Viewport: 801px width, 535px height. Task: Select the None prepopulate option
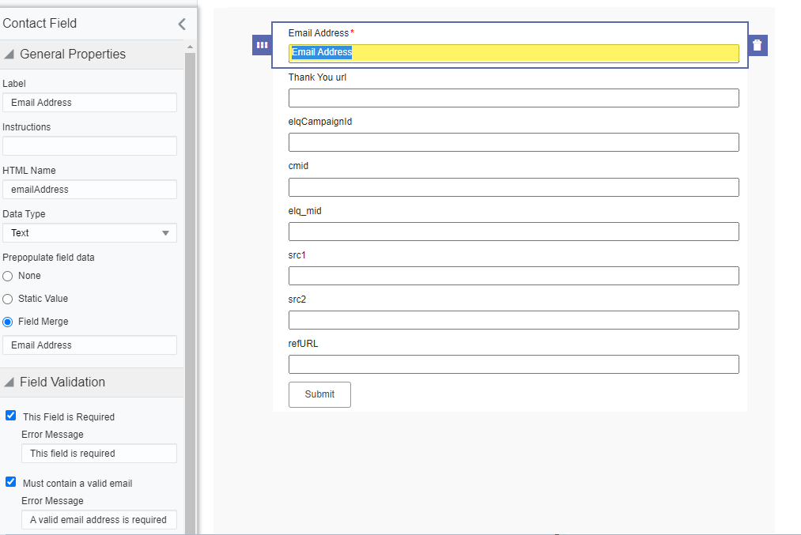[8, 277]
